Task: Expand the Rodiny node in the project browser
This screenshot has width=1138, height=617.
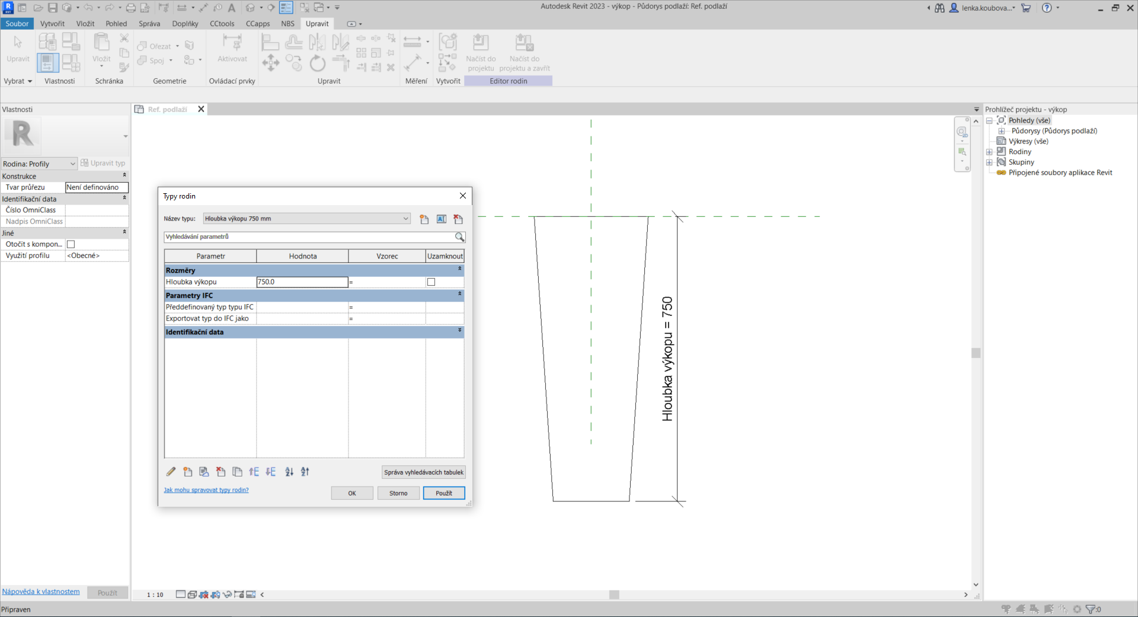Action: 989,152
